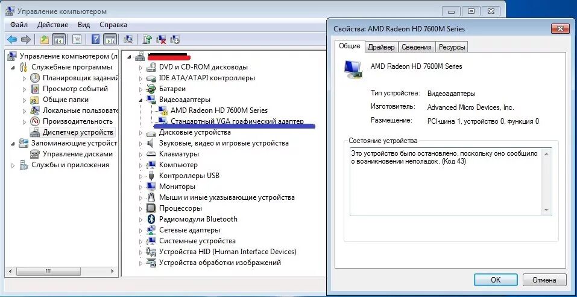The image size is (577, 297).
Task: Click the Properties toolbar icon
Action: point(77,39)
